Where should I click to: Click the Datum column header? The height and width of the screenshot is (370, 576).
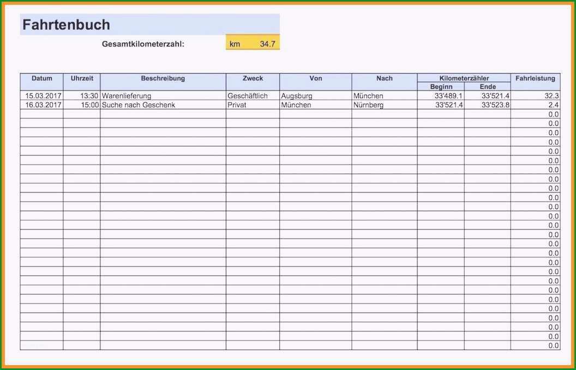tap(42, 82)
